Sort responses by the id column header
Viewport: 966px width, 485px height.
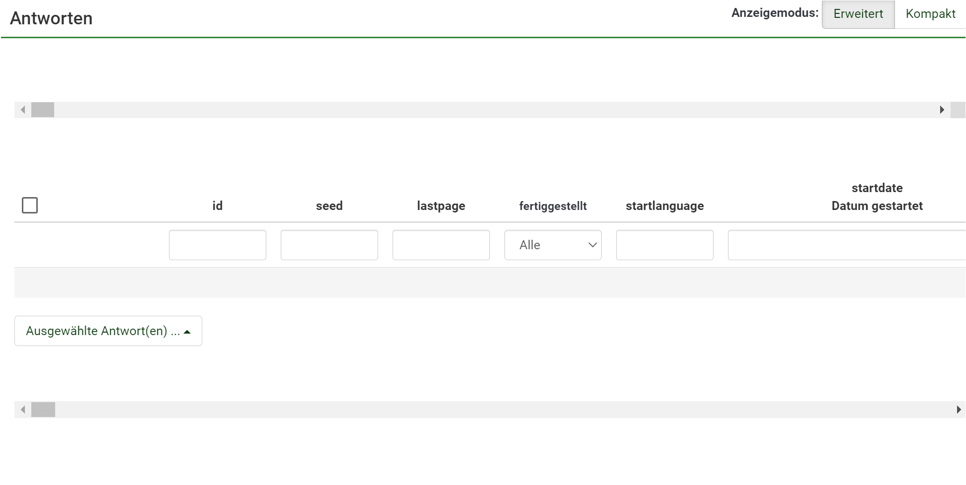217,206
